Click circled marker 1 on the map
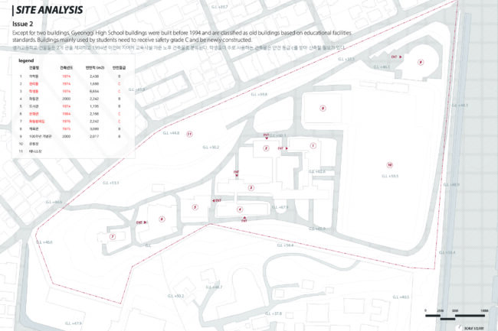 coord(312,145)
